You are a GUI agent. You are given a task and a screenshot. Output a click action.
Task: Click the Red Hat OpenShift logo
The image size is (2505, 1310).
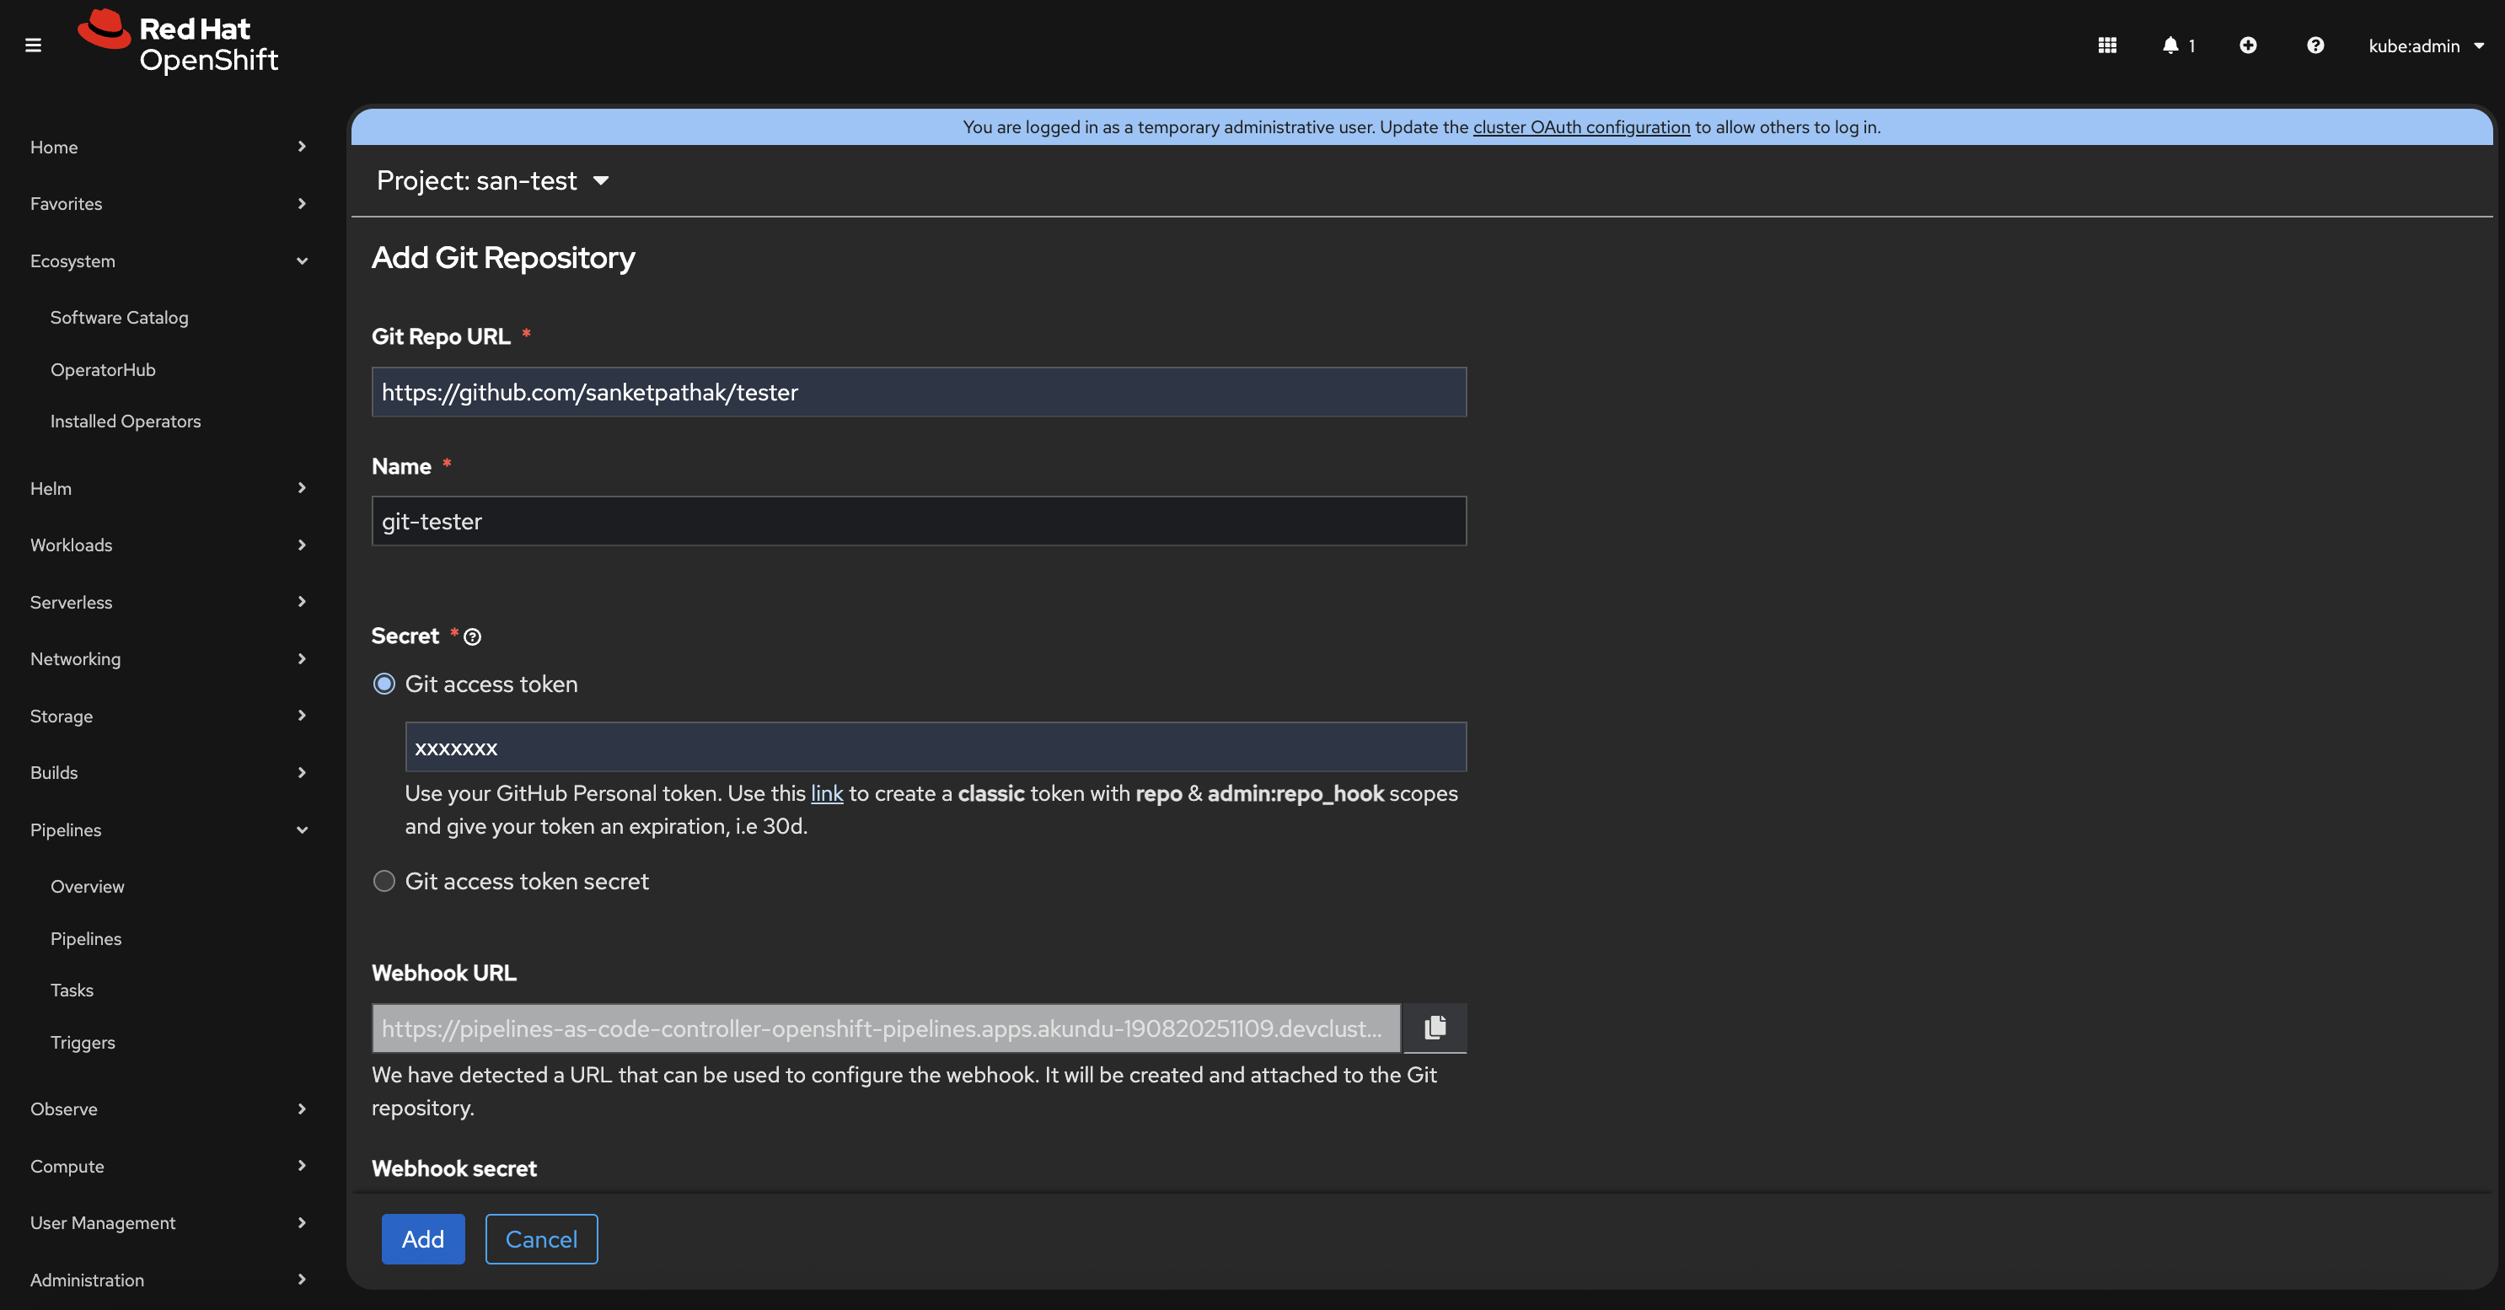[180, 43]
